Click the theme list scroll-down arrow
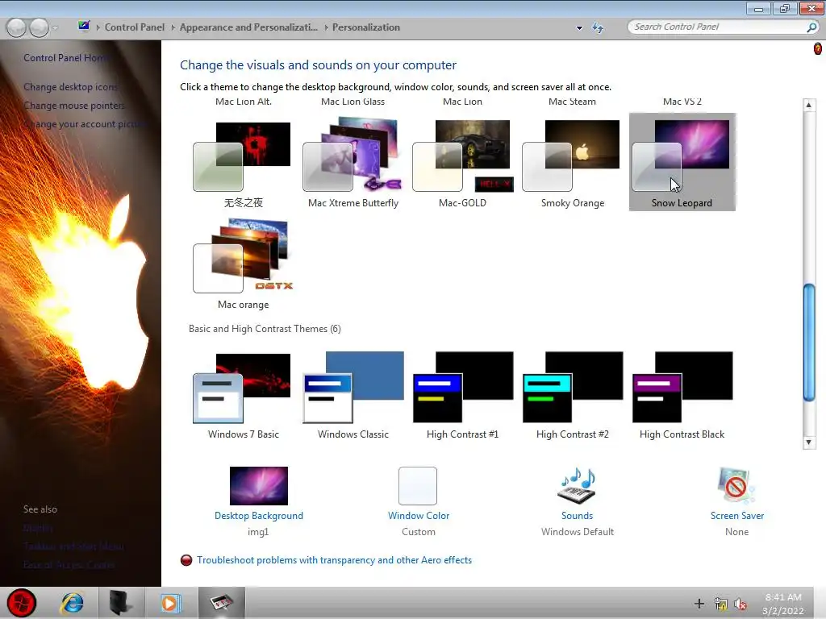Viewport: 826px width, 619px height. pos(808,442)
